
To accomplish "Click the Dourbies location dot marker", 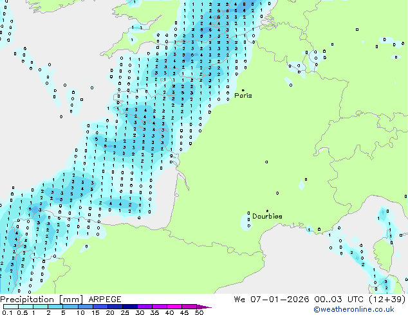I will [267, 211].
